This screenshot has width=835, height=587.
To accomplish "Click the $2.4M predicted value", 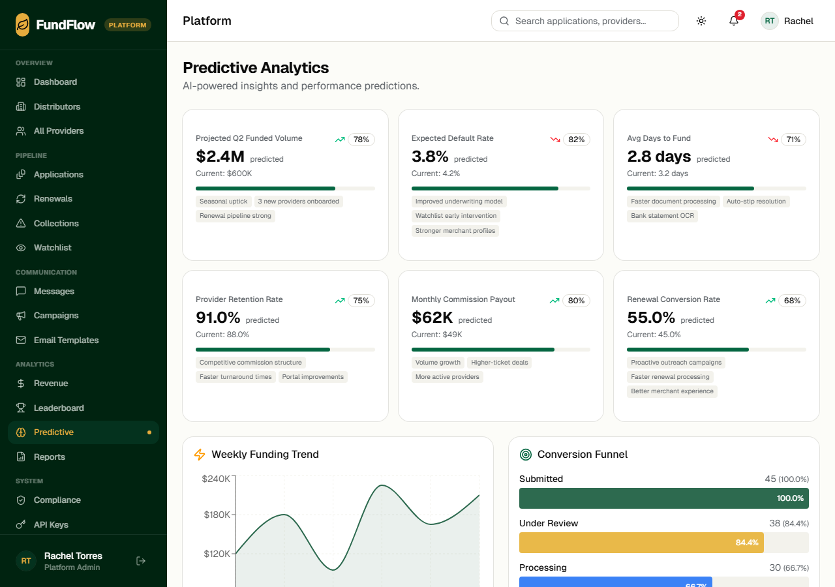I will coord(220,157).
